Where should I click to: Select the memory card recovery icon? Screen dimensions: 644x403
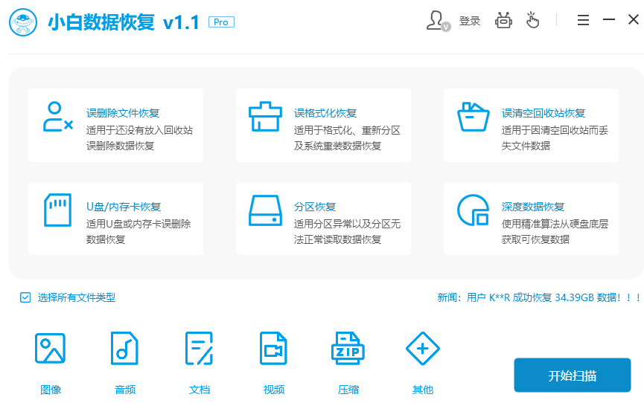58,210
